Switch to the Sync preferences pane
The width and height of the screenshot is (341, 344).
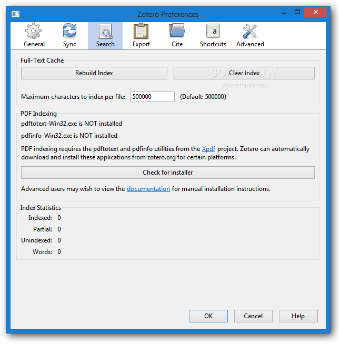pyautogui.click(x=69, y=36)
